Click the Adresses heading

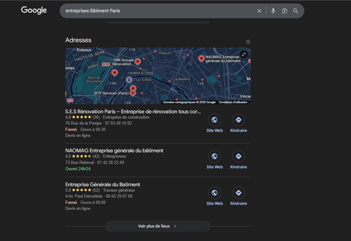(x=79, y=40)
